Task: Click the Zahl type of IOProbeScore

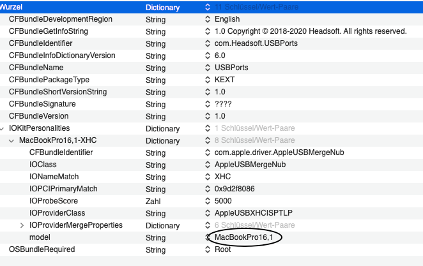Action: tap(154, 201)
